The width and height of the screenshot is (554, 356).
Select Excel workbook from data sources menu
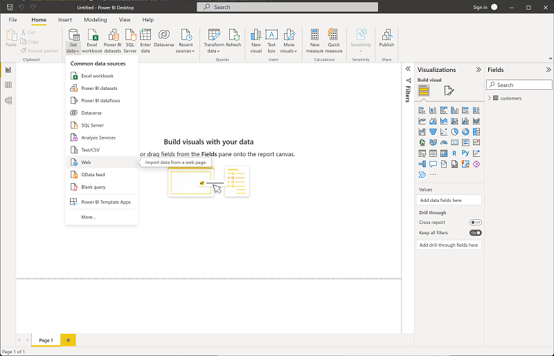tap(102, 76)
